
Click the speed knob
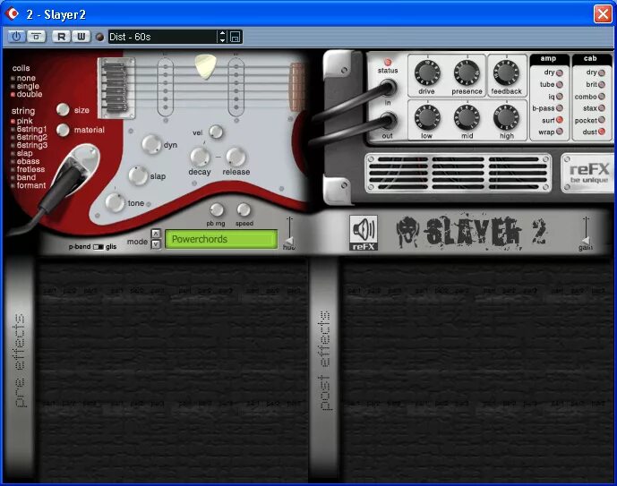[x=244, y=210]
